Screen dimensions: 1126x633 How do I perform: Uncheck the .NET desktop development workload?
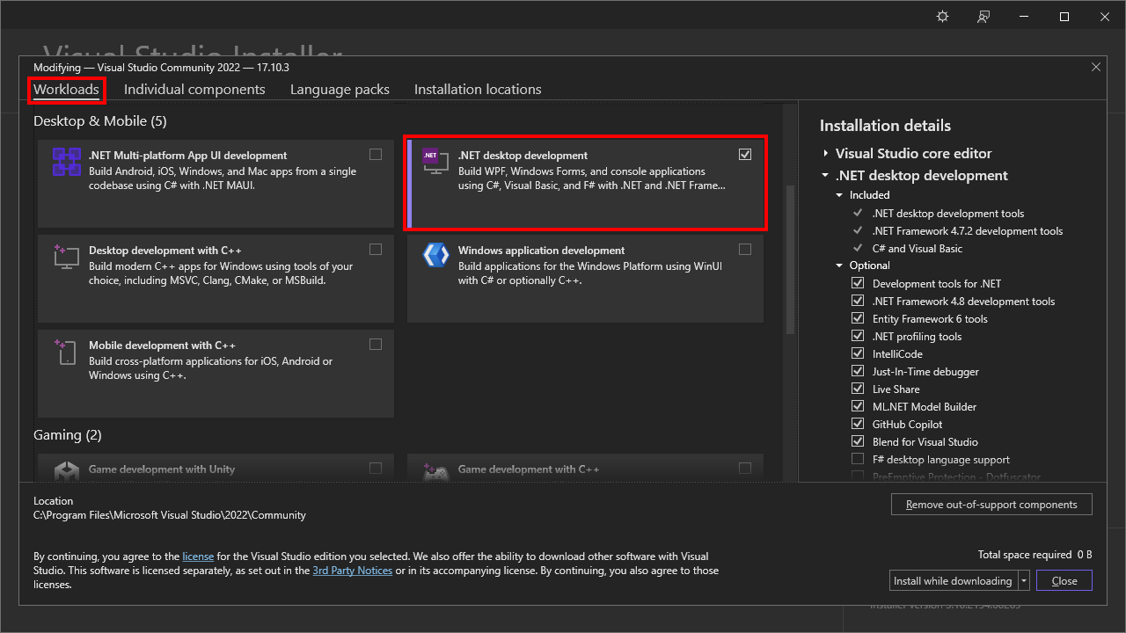pyautogui.click(x=745, y=154)
